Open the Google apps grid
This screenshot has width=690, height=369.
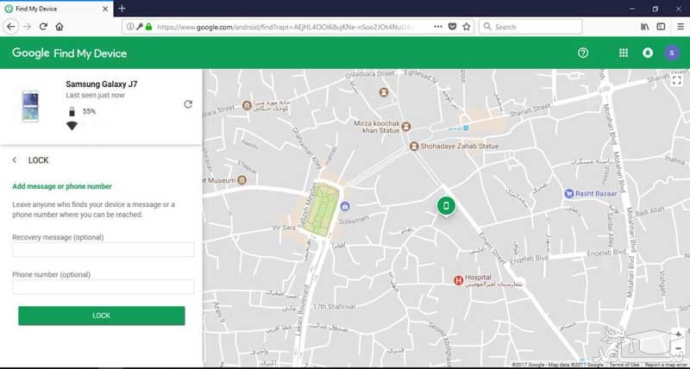[x=624, y=53]
